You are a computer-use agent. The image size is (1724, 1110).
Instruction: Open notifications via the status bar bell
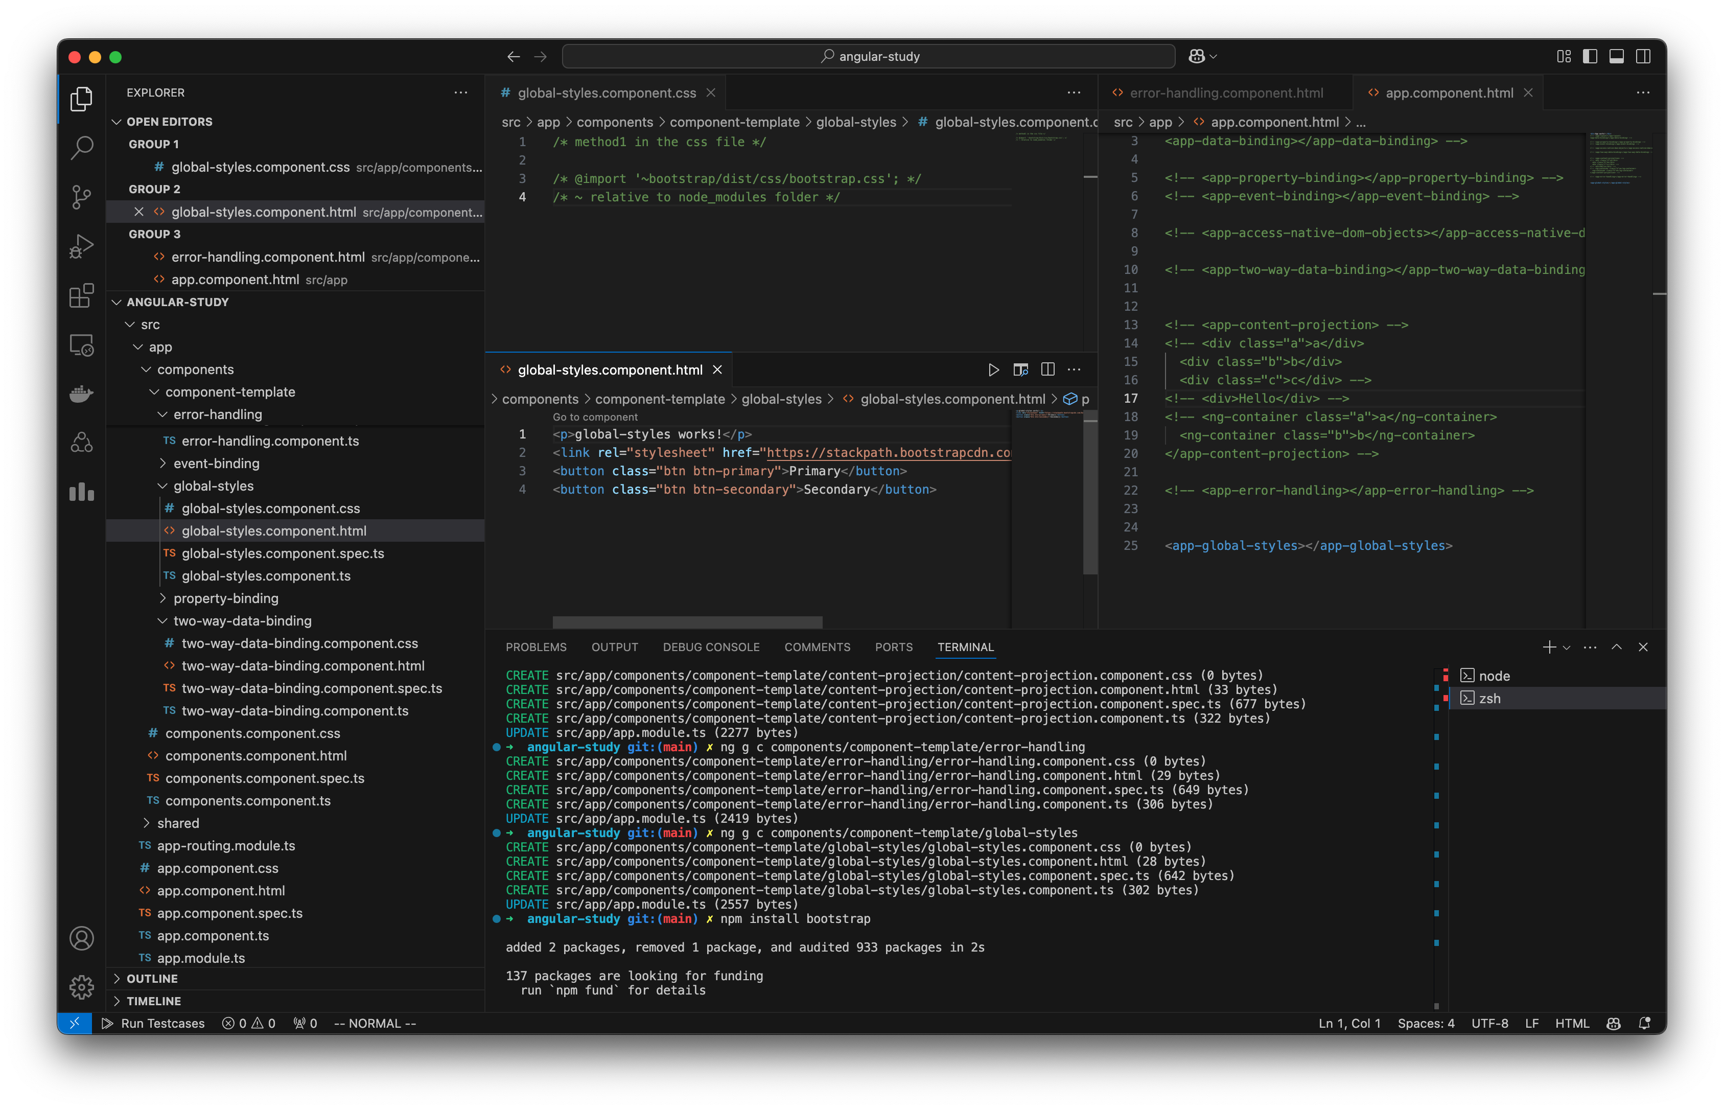point(1645,1023)
